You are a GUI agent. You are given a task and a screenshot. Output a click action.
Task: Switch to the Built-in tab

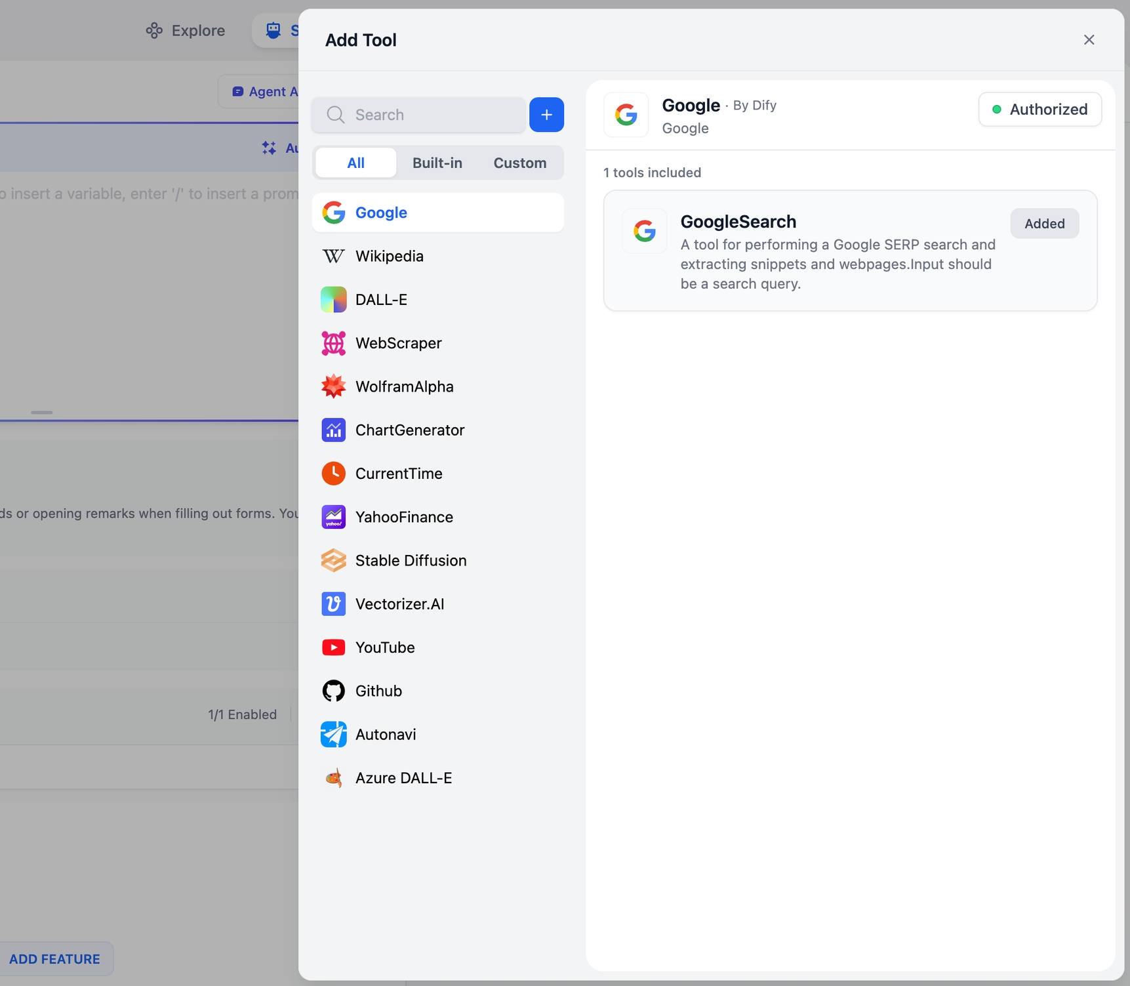pyautogui.click(x=437, y=163)
